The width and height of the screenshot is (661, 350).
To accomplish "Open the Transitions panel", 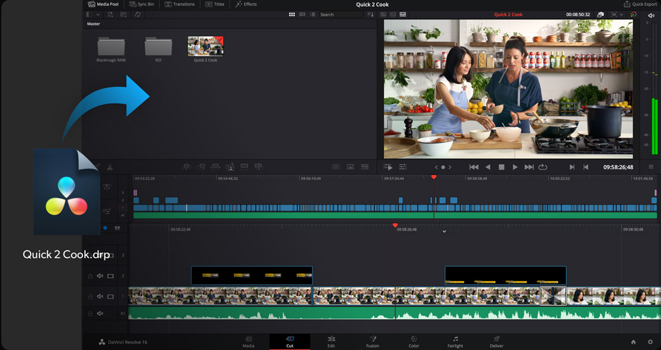I will 179,4.
